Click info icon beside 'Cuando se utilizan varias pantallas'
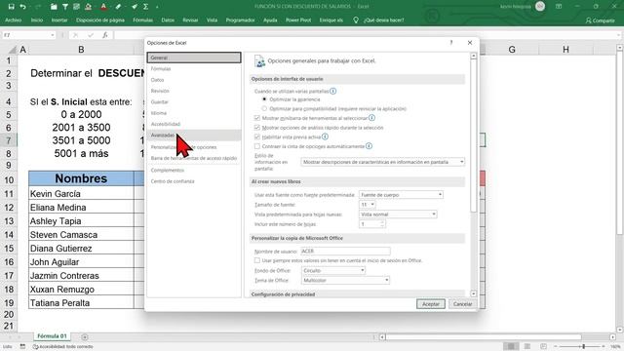624x351 pixels. click(333, 91)
